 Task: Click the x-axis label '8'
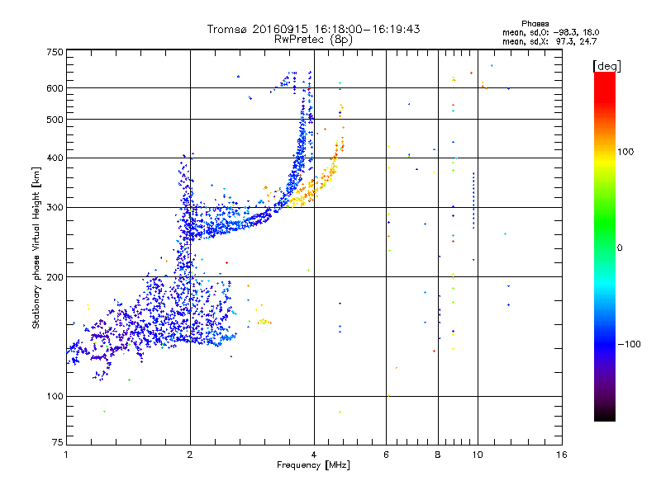click(438, 455)
